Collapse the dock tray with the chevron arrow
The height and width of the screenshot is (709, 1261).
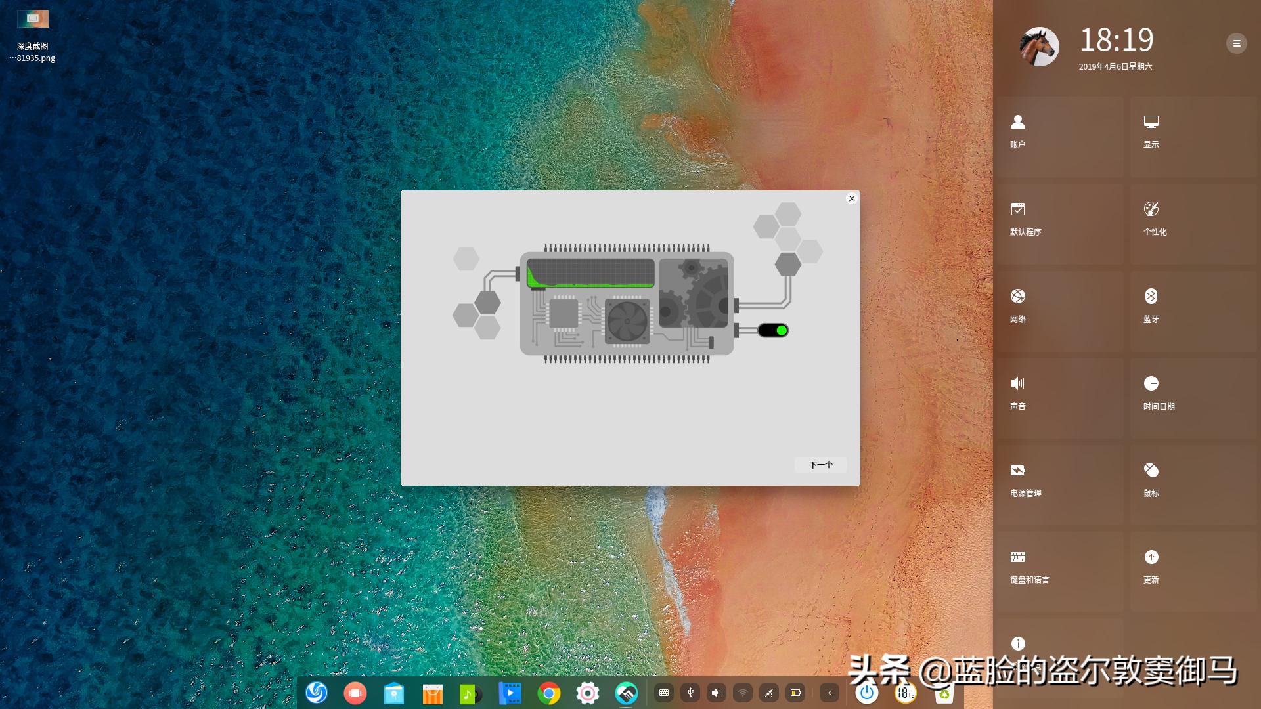pos(830,693)
